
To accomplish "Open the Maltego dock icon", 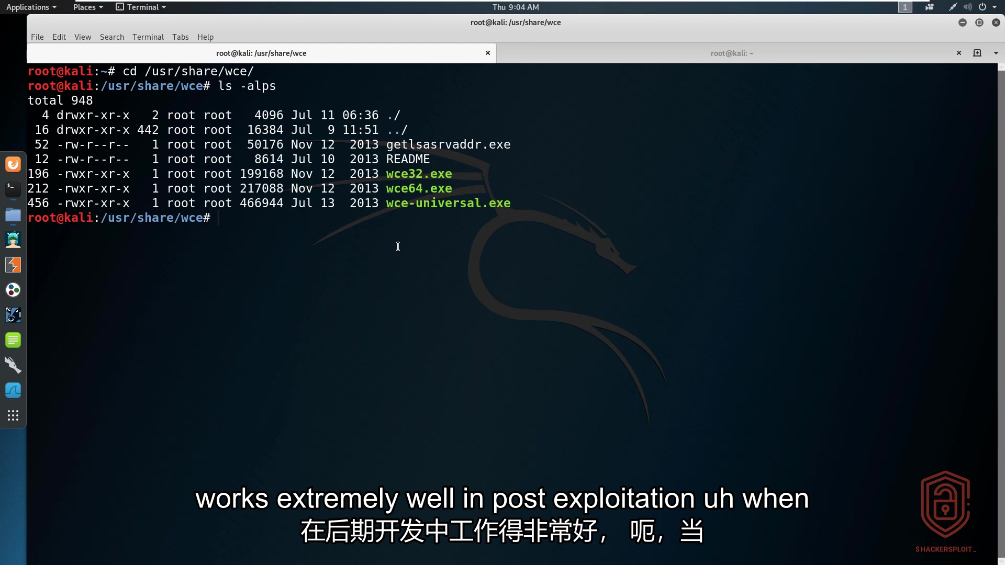I will (x=13, y=315).
